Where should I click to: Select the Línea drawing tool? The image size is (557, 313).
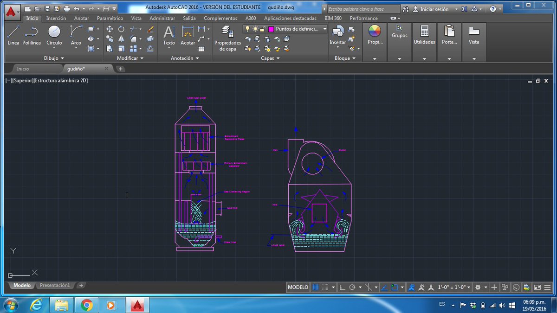[x=13, y=35]
